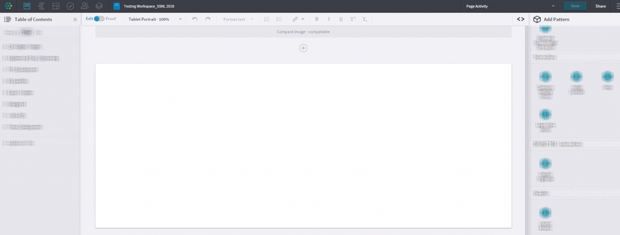Click the plus button below Compare Image block

click(x=303, y=48)
